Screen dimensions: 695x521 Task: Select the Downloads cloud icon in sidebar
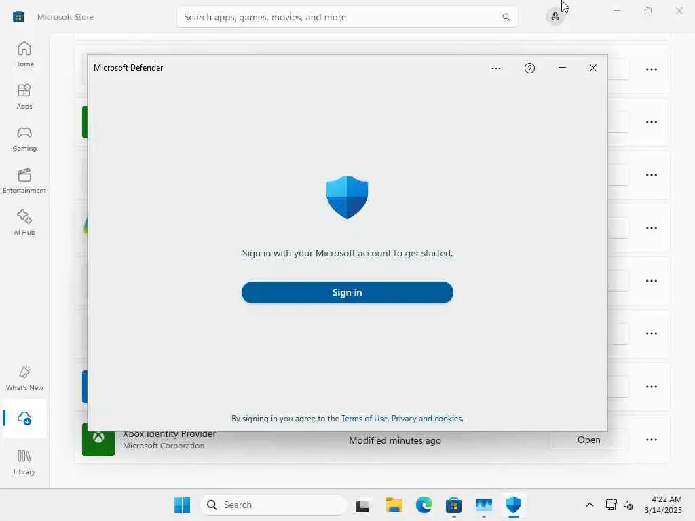click(x=24, y=418)
